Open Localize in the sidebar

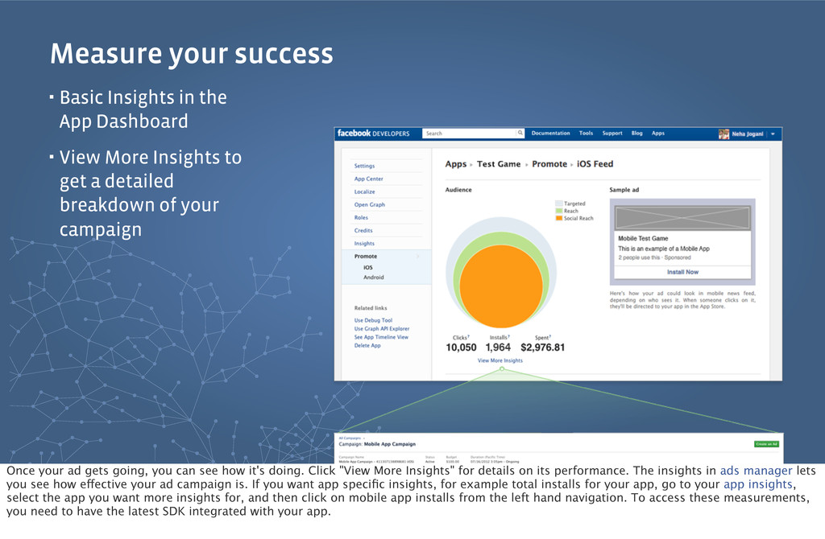[x=364, y=191]
